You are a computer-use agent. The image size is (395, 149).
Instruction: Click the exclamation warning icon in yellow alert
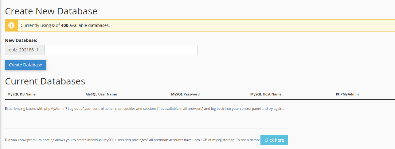coord(11,25)
